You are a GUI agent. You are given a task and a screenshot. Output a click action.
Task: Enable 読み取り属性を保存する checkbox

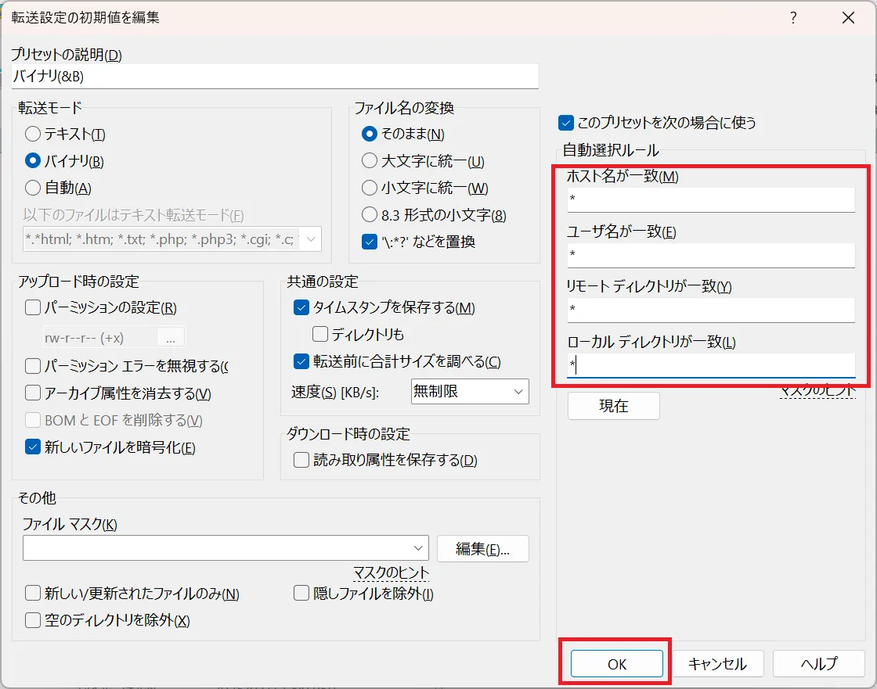tap(301, 460)
